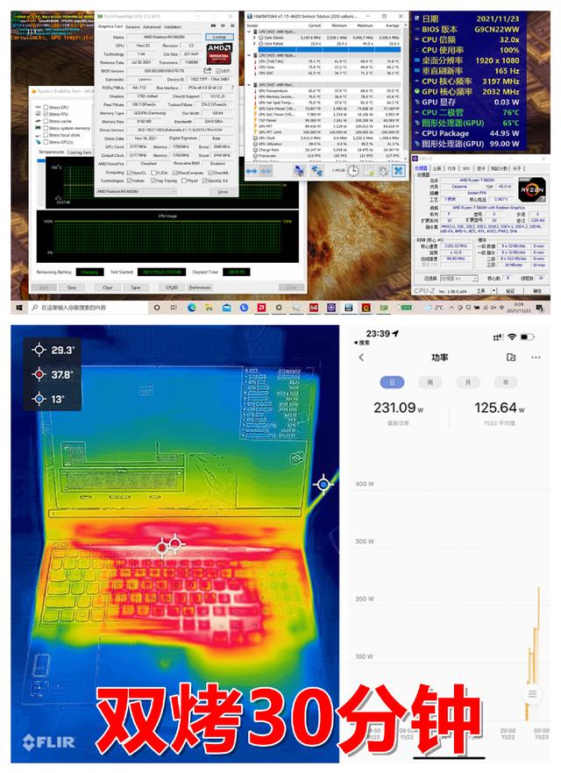The width and height of the screenshot is (561, 773).
Task: Open Preferences in AIDA64 stability test
Action: coord(200,287)
